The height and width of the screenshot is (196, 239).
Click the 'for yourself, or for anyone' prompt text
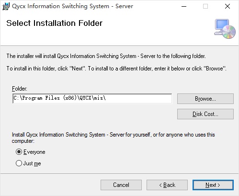point(113,138)
